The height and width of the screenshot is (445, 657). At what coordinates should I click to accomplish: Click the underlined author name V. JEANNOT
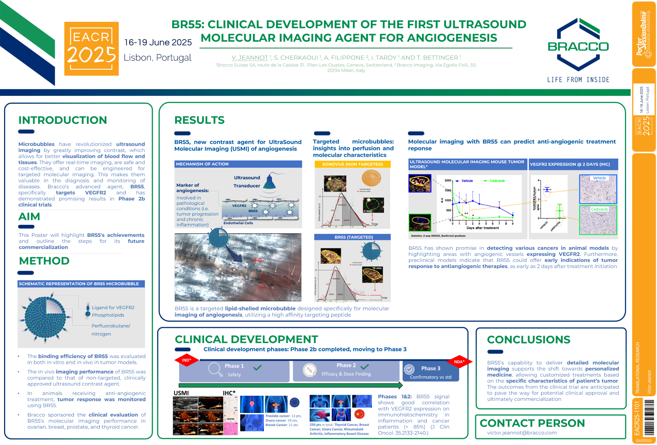[x=250, y=58]
